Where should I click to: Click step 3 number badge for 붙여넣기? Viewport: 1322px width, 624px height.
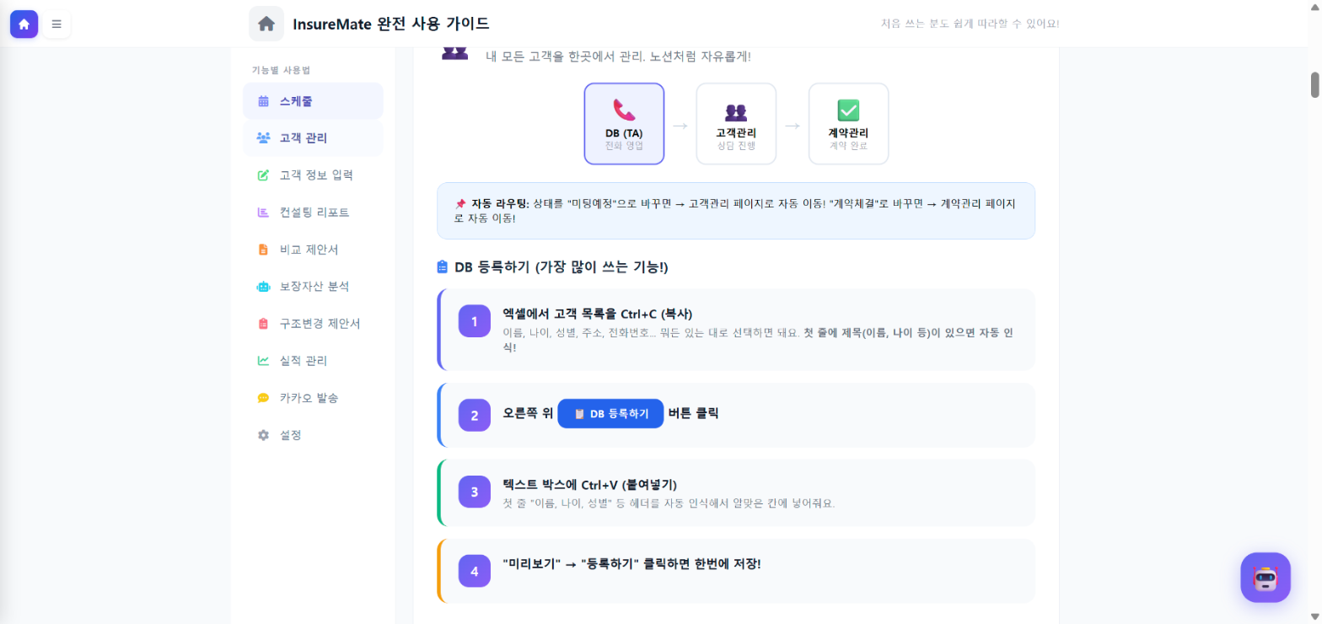[x=475, y=492]
